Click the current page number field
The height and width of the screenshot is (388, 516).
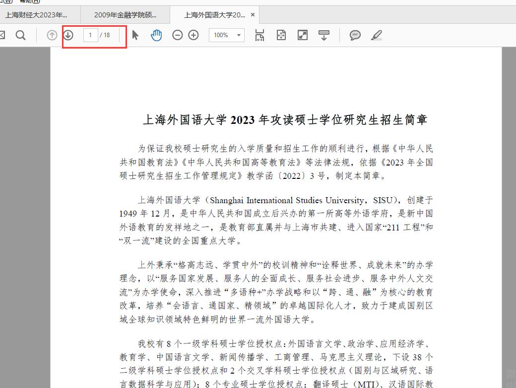tap(90, 35)
